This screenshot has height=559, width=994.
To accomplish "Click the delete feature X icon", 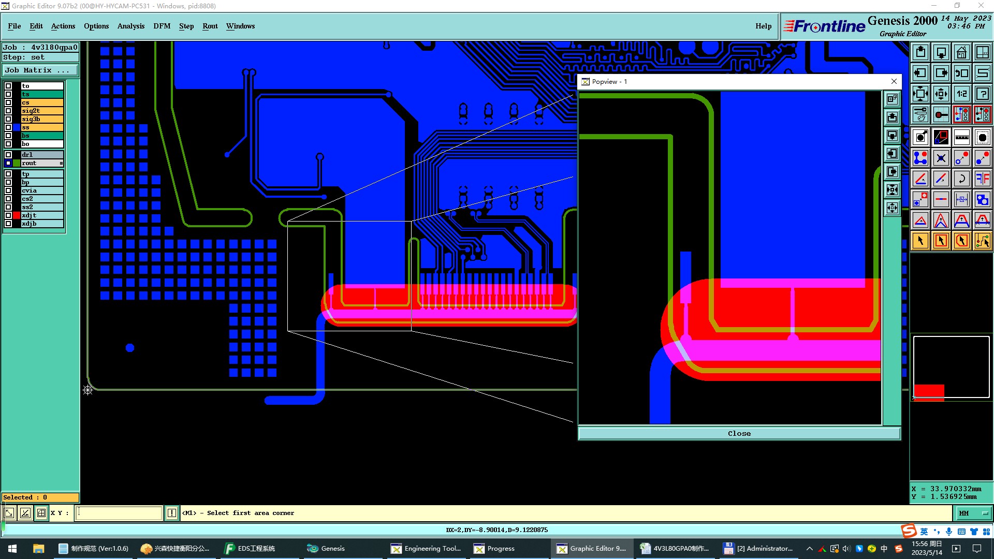I will (x=941, y=158).
